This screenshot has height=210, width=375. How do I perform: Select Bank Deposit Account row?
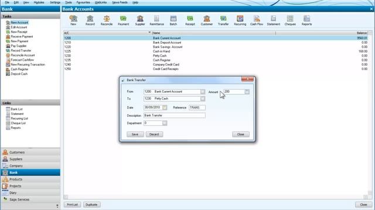click(216, 43)
